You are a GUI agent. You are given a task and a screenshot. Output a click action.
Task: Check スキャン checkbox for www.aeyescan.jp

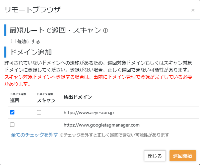coord(39,112)
